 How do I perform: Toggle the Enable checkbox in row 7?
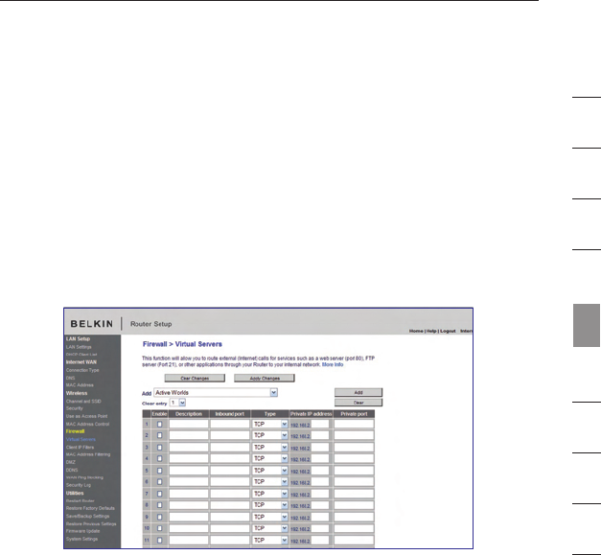160,494
